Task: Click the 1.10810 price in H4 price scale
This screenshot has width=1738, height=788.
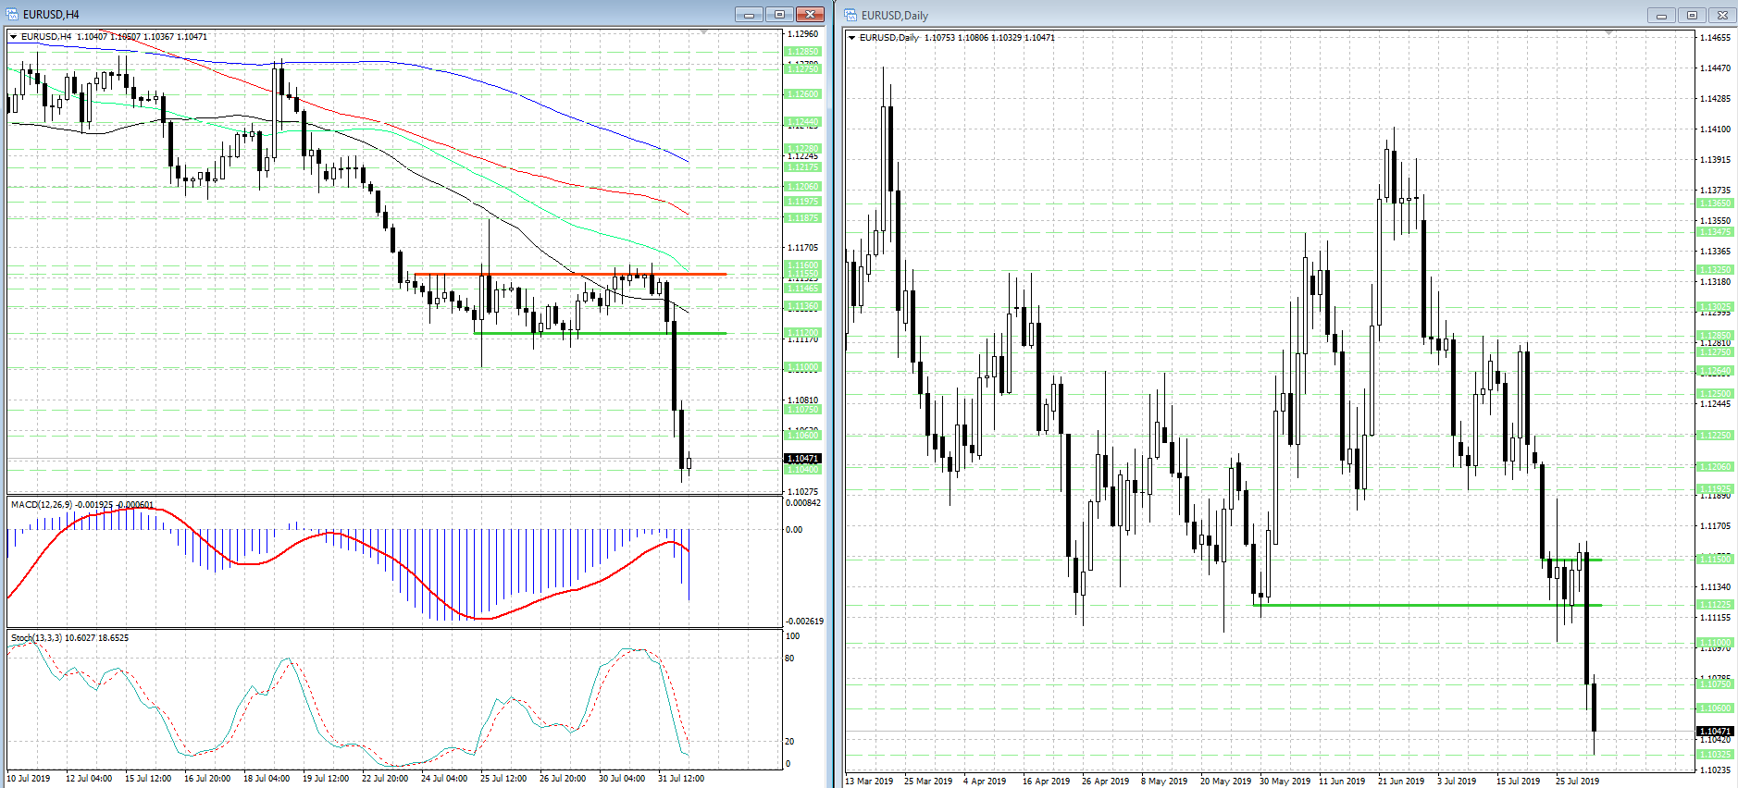Action: point(803,401)
